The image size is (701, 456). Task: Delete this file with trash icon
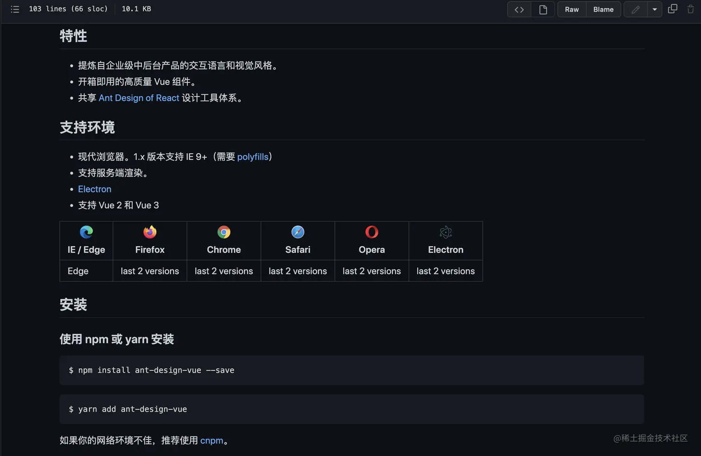[690, 9]
